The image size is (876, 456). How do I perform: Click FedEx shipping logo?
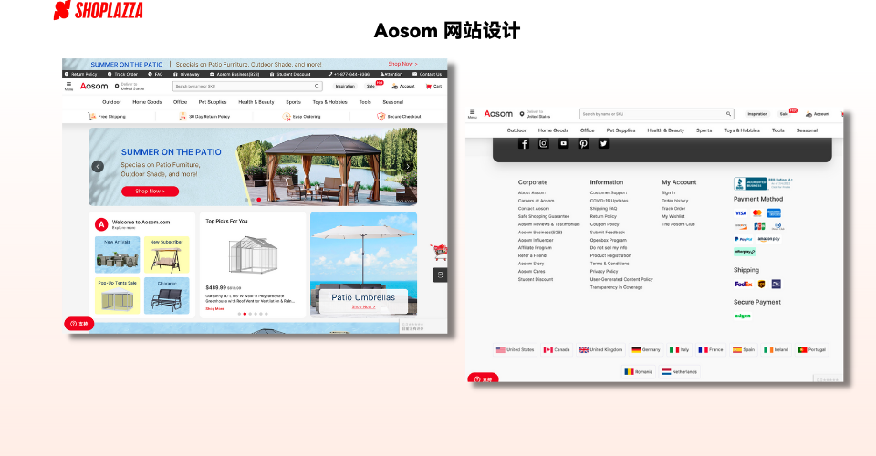[744, 285]
